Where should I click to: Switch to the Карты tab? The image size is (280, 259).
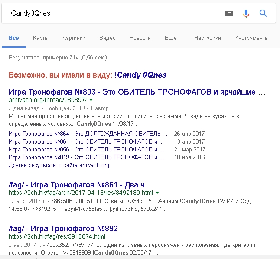click(x=41, y=38)
